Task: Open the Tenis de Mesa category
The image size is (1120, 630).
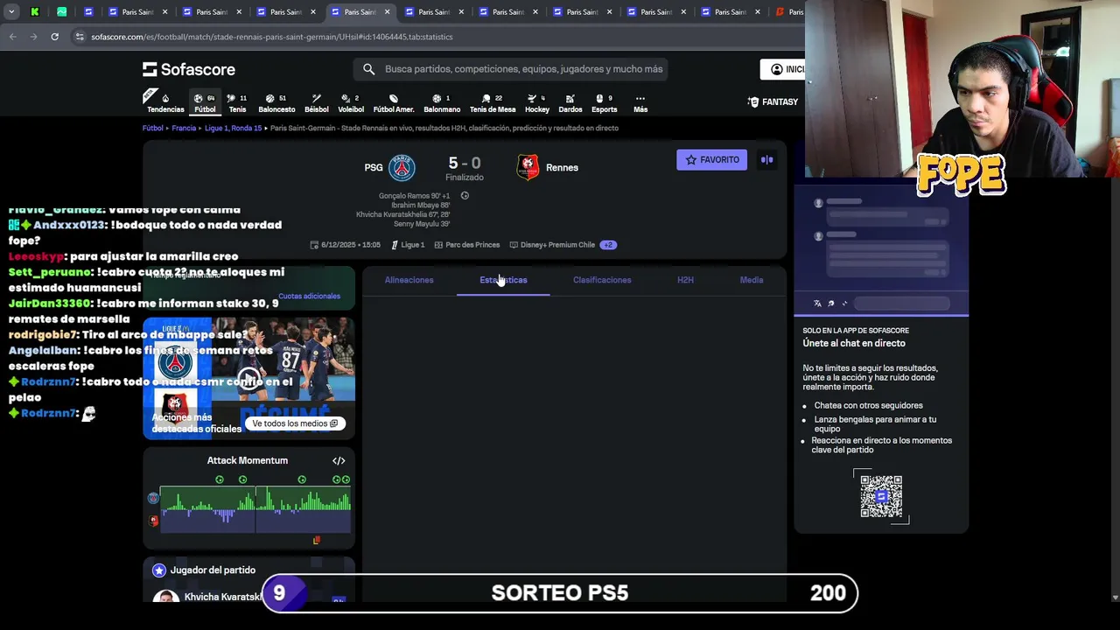Action: tap(493, 102)
